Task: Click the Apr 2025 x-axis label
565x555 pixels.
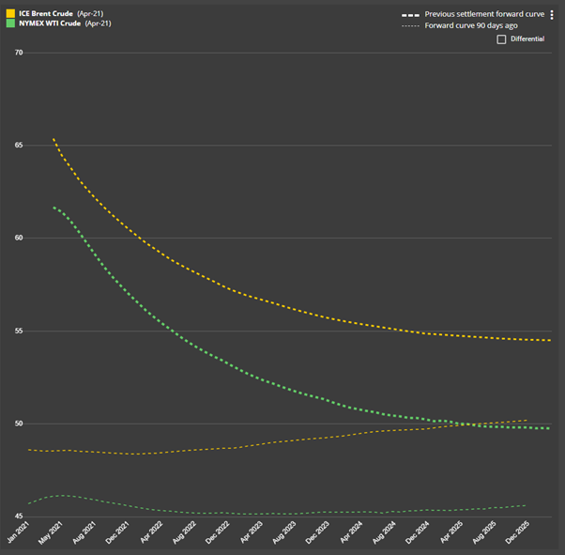Action: (x=451, y=532)
